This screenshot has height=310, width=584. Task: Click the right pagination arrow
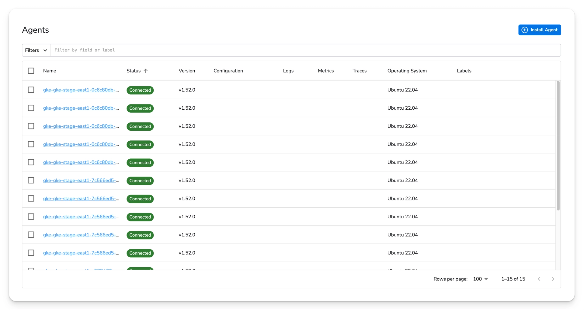553,279
